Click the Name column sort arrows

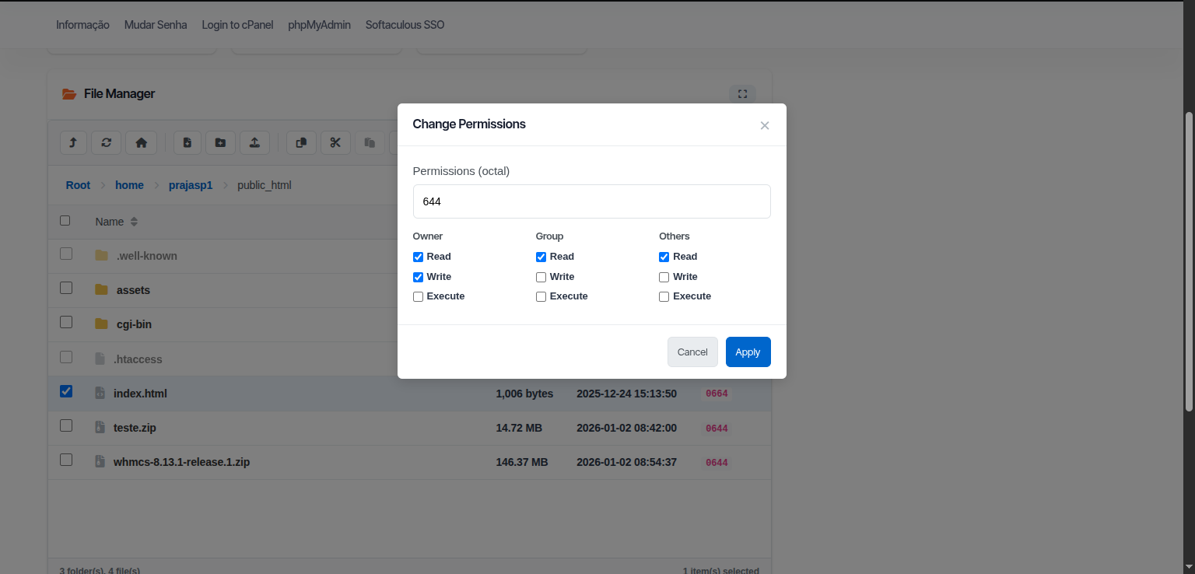click(x=133, y=221)
